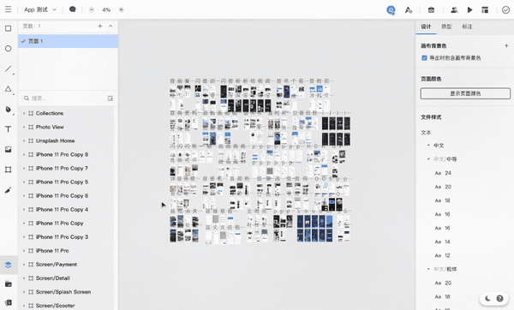Select page 页面 1
This screenshot has width=514, height=310.
(68, 41)
